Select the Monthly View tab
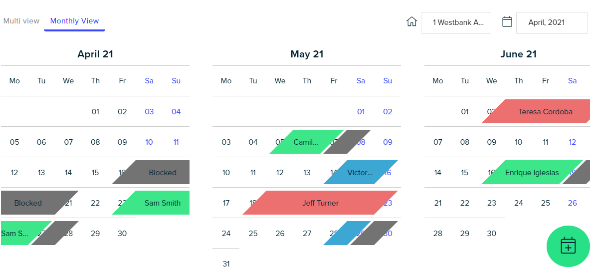593x275 pixels. pyautogui.click(x=74, y=21)
